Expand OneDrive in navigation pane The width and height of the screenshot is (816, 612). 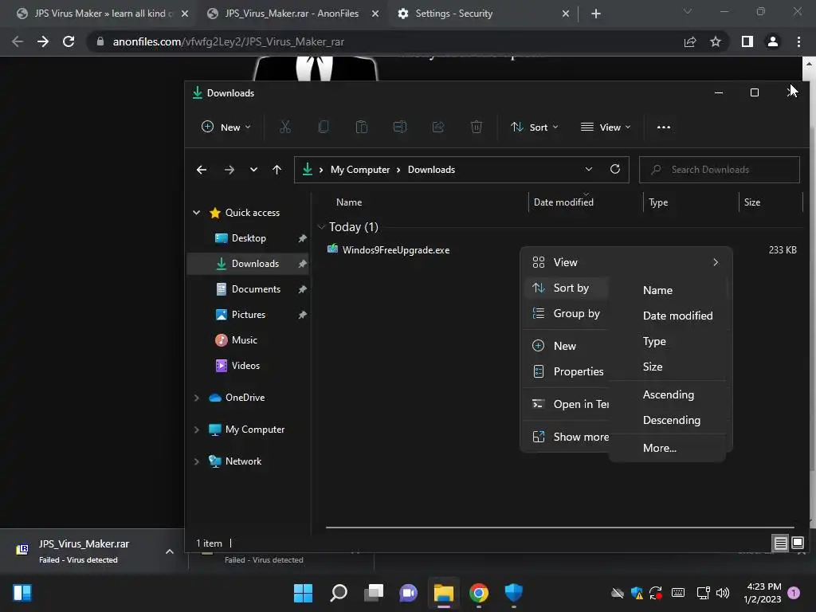(x=197, y=398)
